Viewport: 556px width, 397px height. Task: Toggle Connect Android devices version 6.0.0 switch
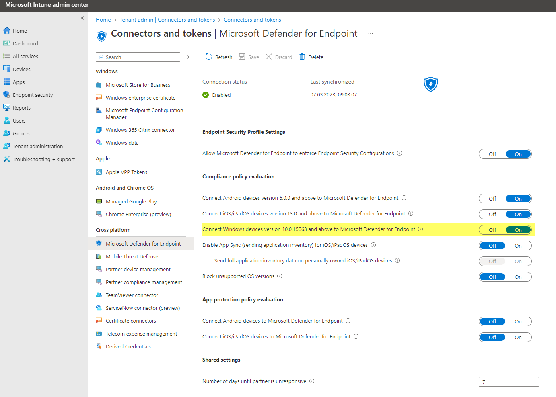(505, 198)
